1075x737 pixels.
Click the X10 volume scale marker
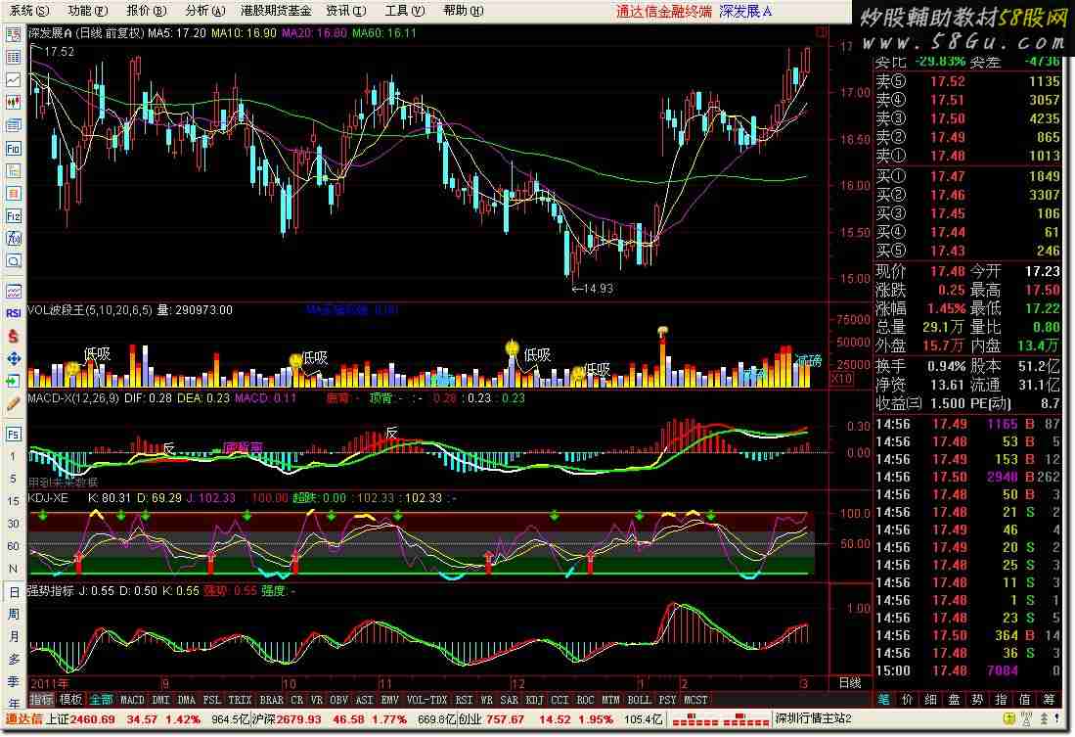(841, 379)
